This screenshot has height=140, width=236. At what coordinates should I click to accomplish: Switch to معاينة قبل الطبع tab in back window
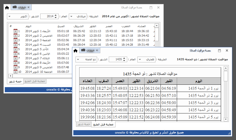pyautogui.click(x=35, y=81)
